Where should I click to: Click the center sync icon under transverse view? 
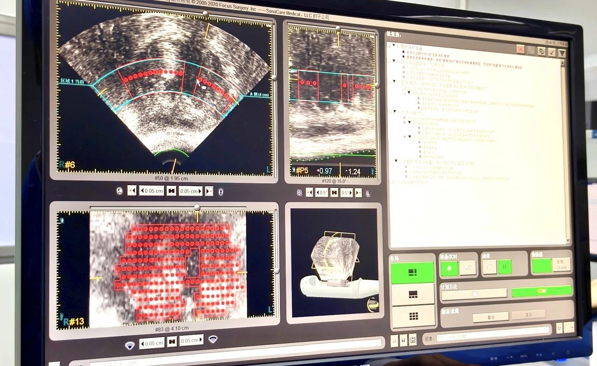172,191
